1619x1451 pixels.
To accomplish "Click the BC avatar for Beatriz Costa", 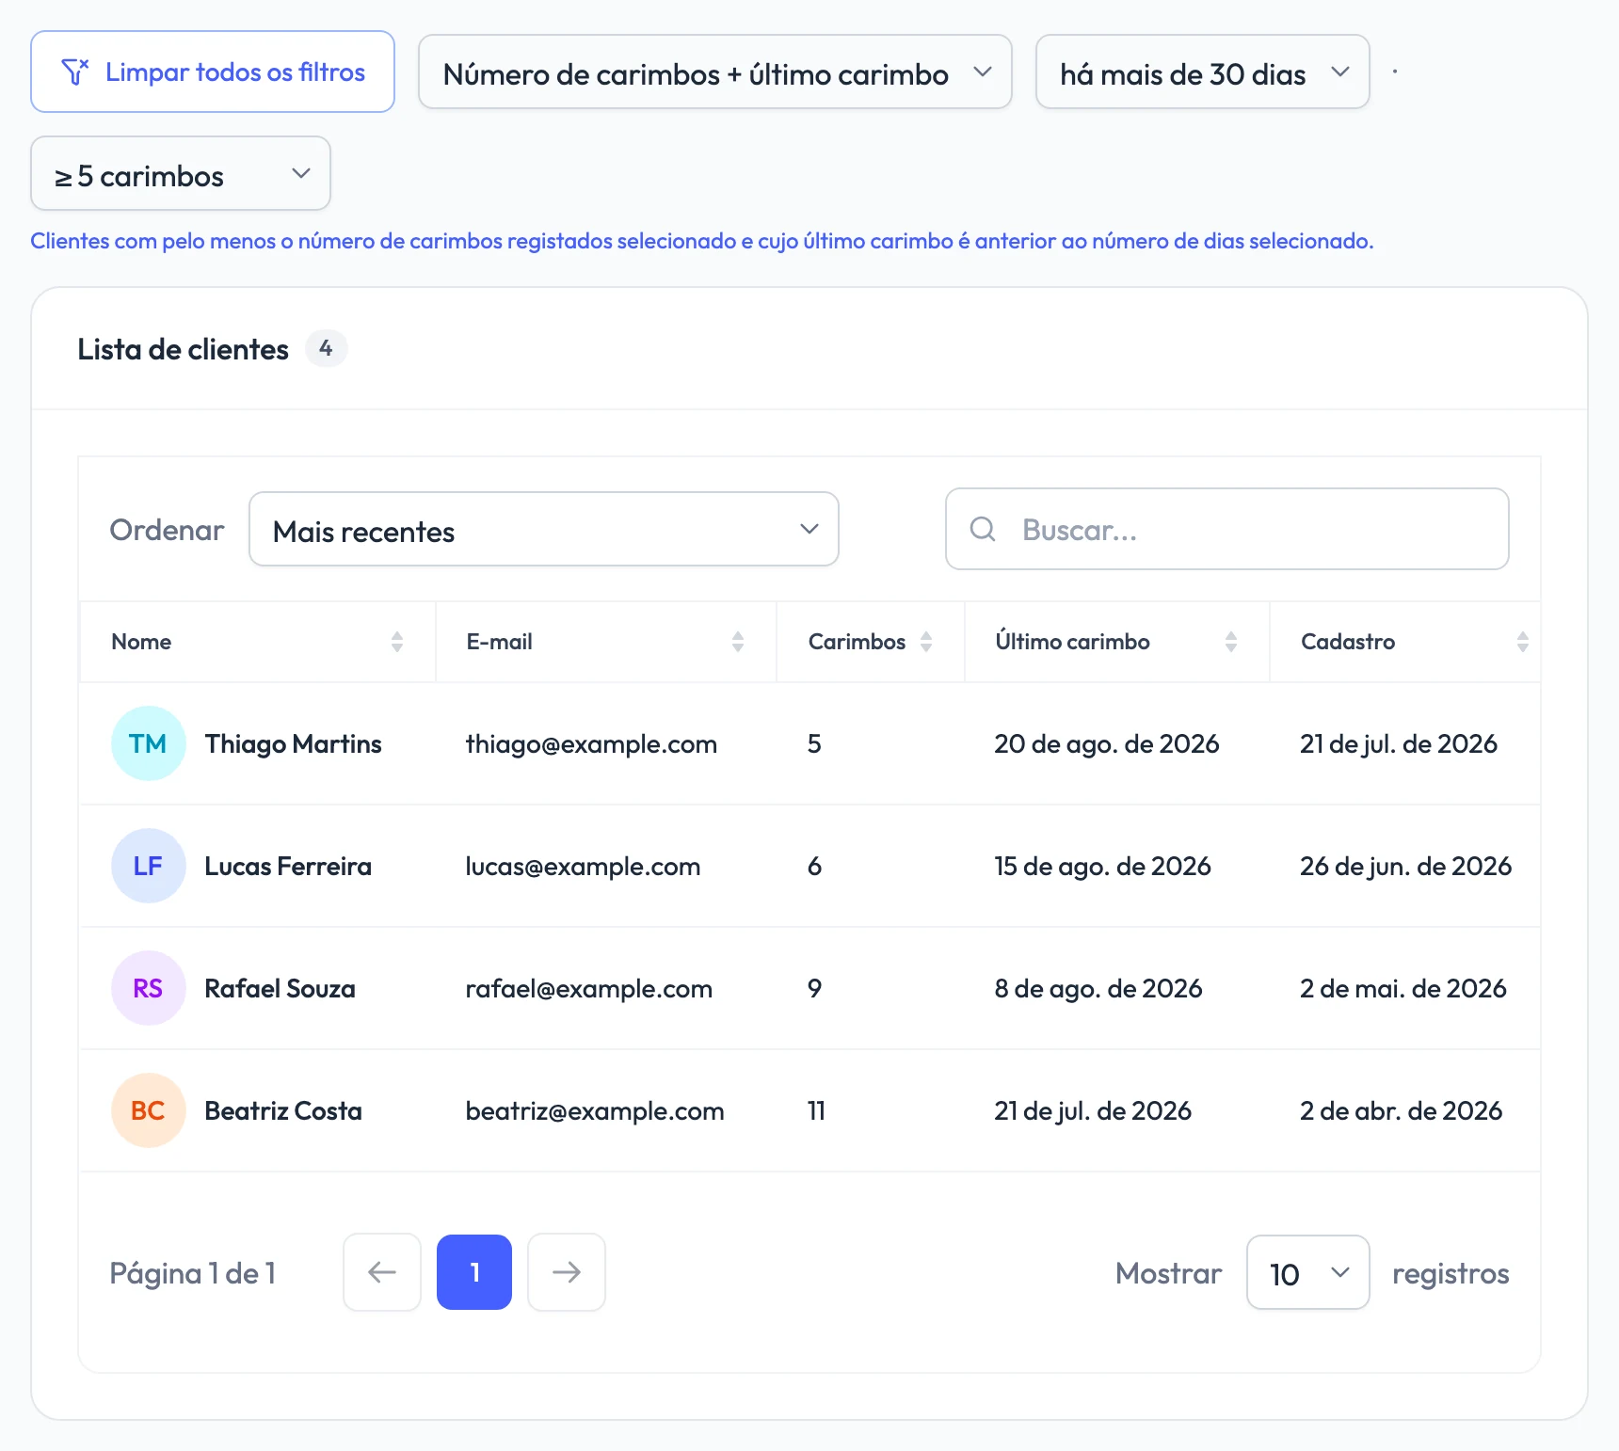I will click(149, 1110).
